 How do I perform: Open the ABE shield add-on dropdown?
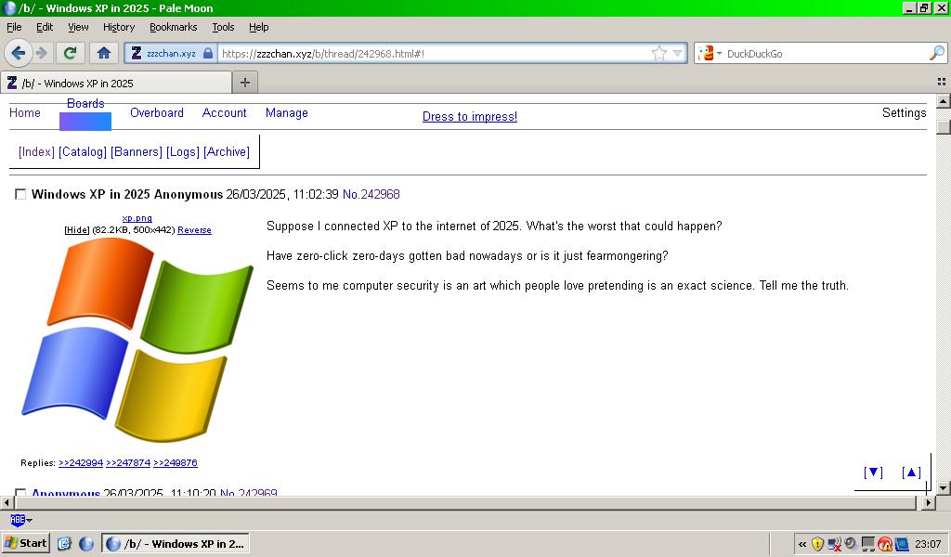tap(21, 520)
